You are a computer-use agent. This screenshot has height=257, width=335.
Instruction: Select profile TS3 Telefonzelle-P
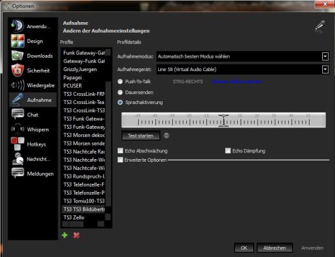(84, 193)
